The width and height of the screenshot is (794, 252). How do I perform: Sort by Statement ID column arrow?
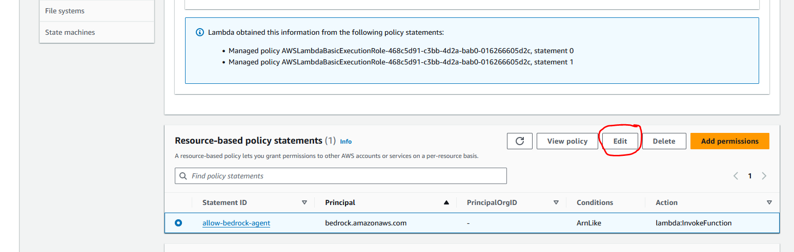pyautogui.click(x=304, y=202)
